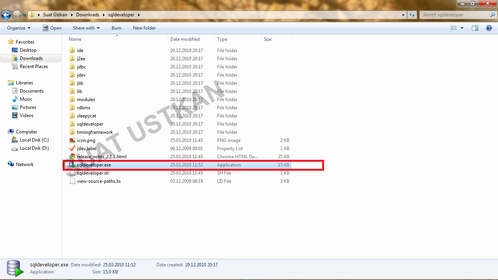
Task: Select Network in the navigation pane
Action: pos(25,164)
